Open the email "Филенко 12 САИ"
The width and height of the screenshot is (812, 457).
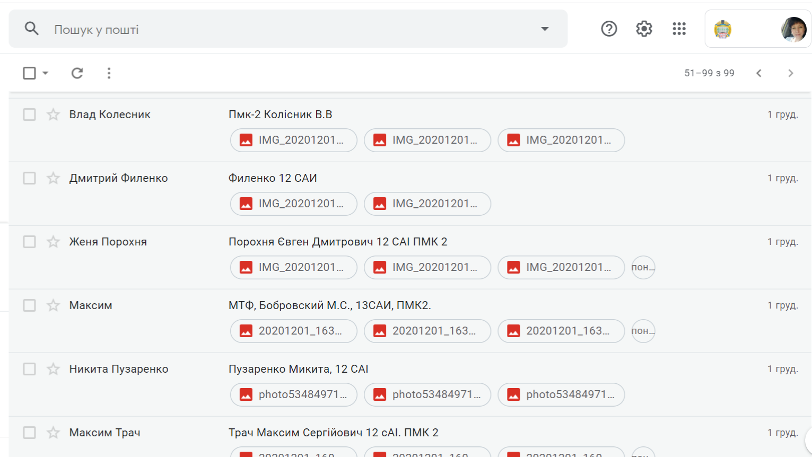273,178
